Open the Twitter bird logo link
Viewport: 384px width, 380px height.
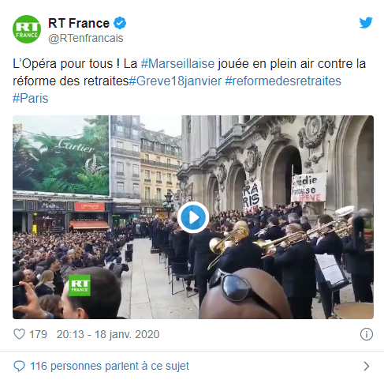[366, 23]
